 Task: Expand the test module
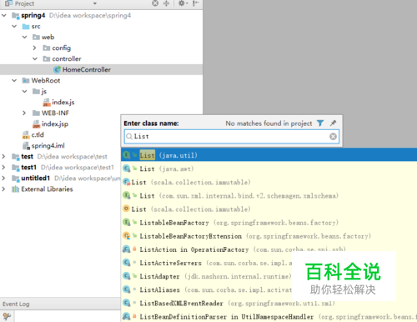click(3, 156)
